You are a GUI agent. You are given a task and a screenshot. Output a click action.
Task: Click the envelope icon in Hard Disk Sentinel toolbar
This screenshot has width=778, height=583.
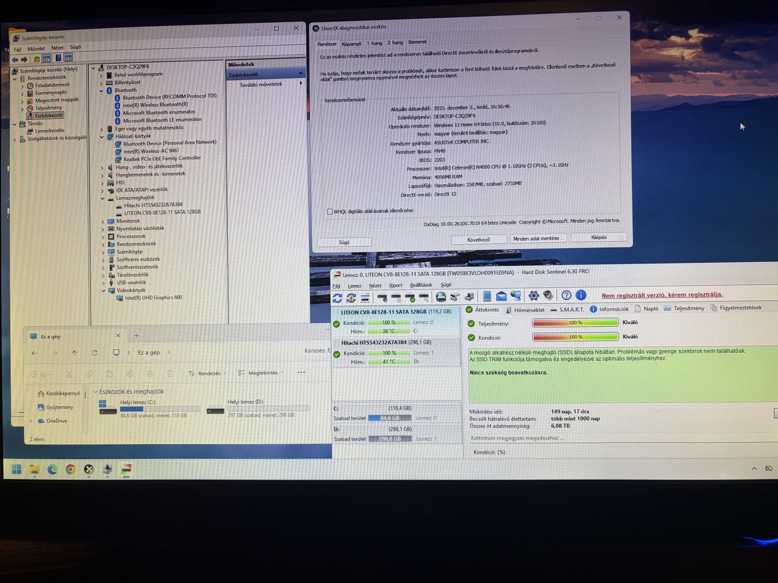click(x=501, y=296)
